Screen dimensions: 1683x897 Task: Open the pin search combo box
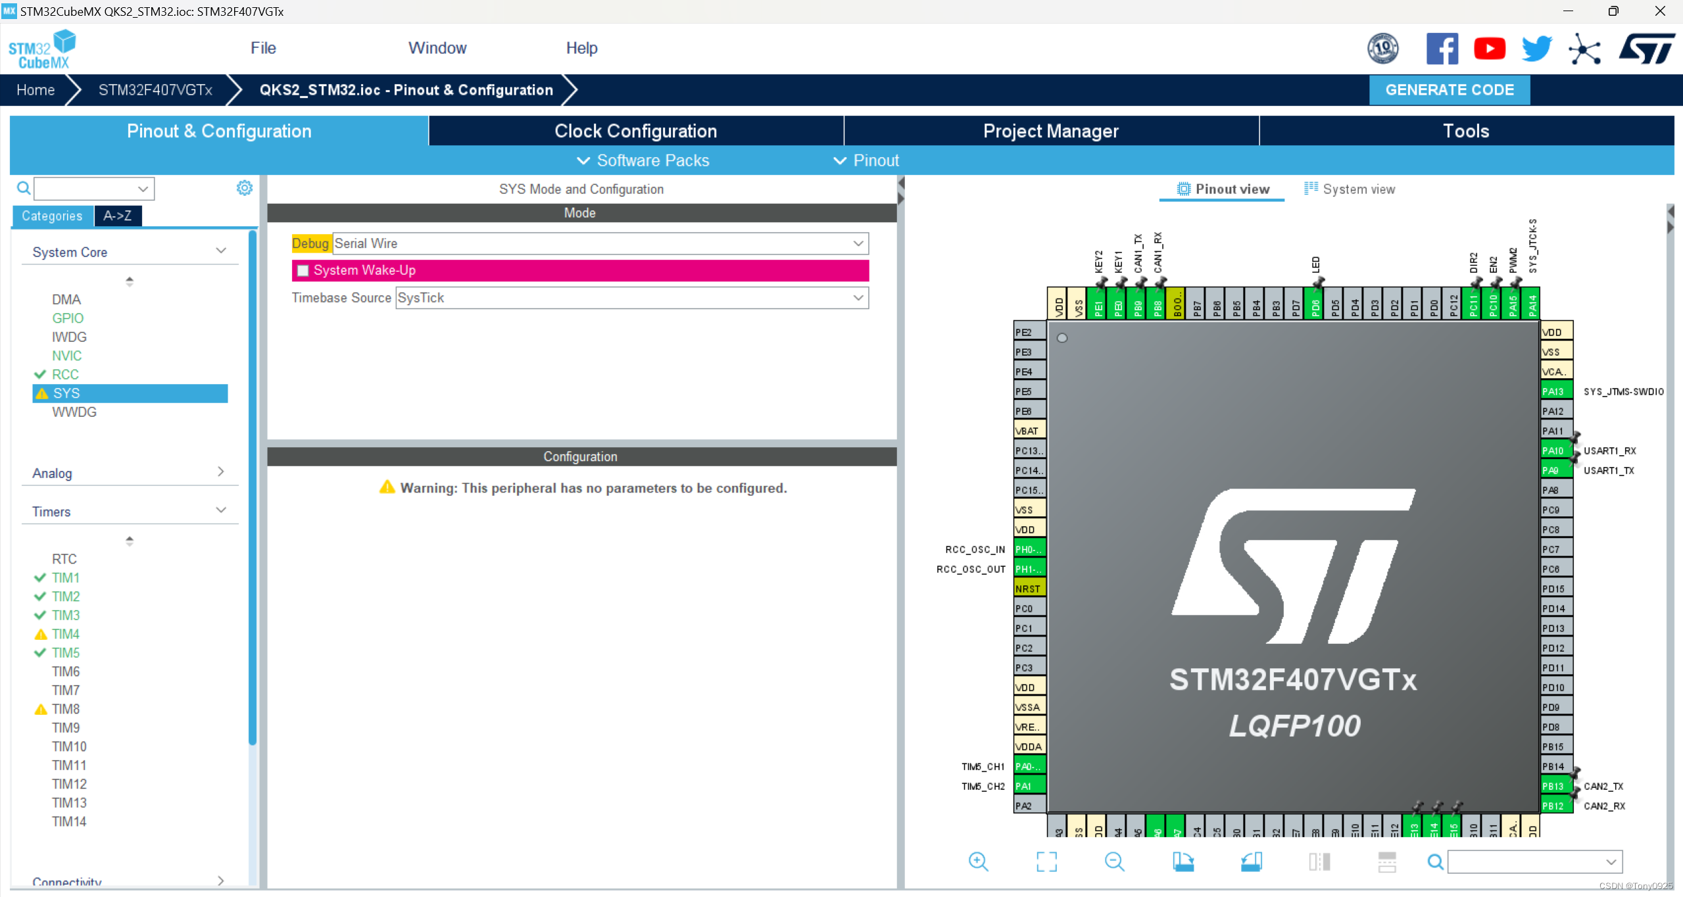click(1535, 861)
